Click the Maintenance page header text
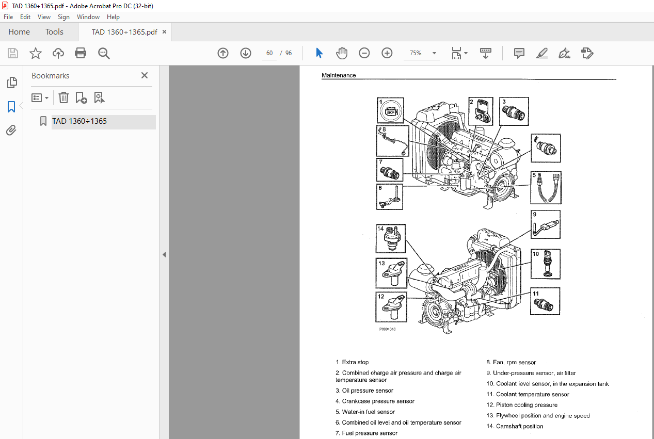Viewport: 654px width, 439px height. tap(339, 75)
